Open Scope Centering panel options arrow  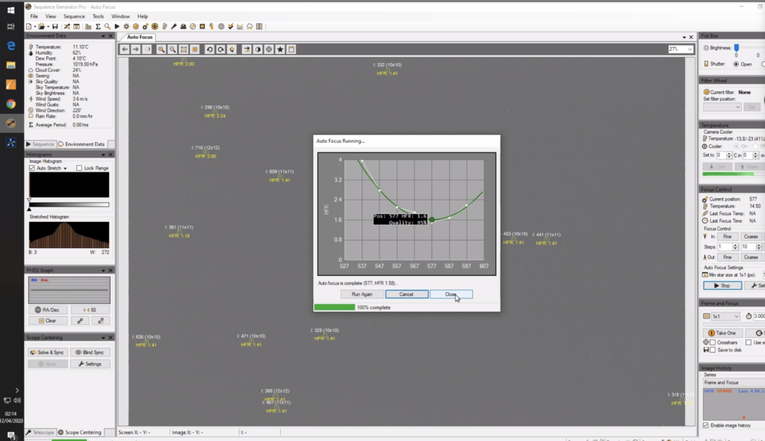pos(103,338)
